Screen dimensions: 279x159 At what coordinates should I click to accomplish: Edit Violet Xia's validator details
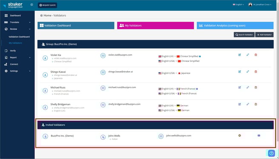(239, 55)
